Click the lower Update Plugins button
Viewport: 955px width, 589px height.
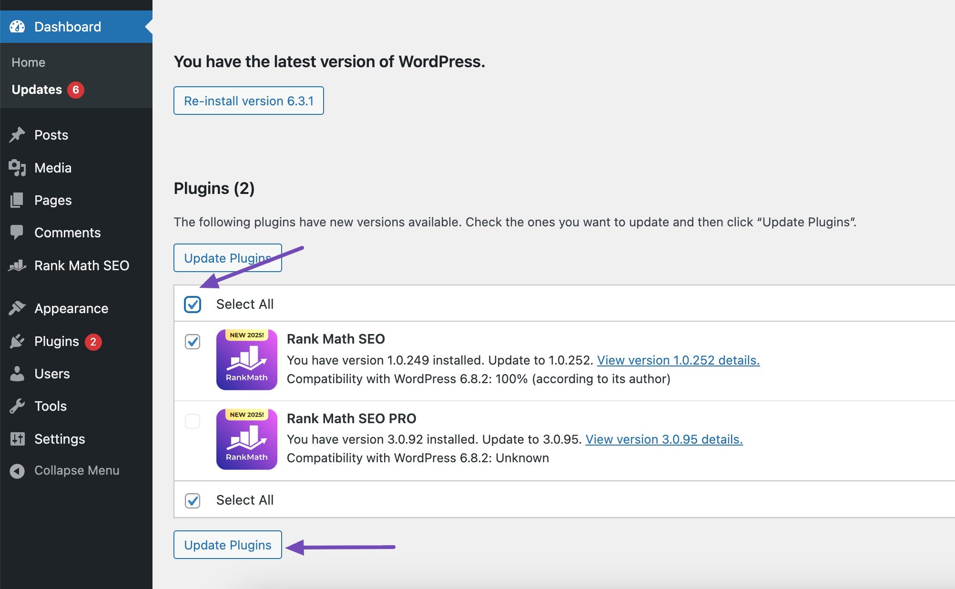point(228,545)
